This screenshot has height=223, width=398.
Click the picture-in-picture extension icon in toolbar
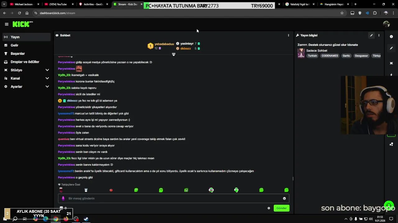(352, 13)
